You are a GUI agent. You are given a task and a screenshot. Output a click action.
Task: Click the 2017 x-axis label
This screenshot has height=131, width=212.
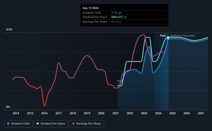[x=59, y=113]
